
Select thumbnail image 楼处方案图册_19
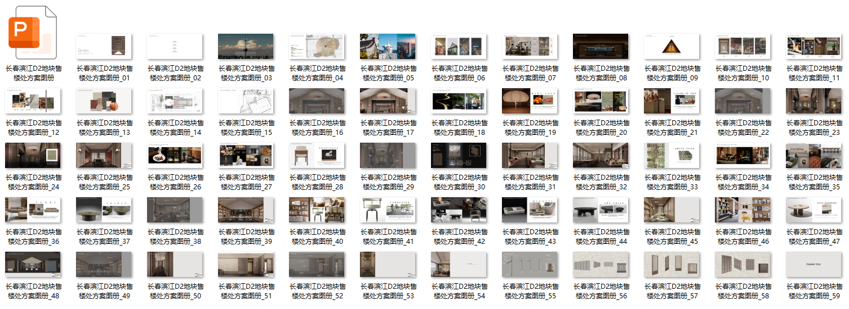click(x=530, y=101)
